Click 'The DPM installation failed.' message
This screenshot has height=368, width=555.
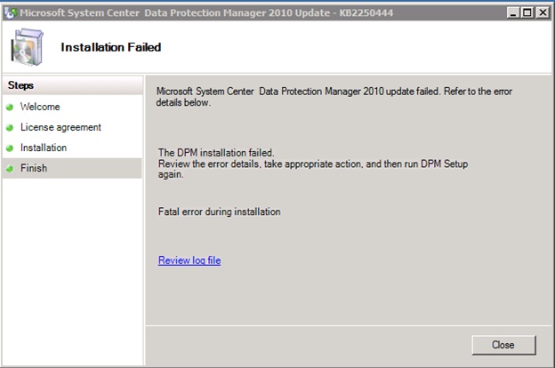[x=216, y=153]
